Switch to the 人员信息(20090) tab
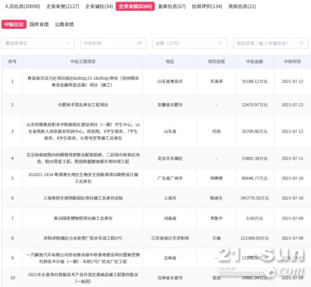The image size is (311, 287). (x=22, y=6)
